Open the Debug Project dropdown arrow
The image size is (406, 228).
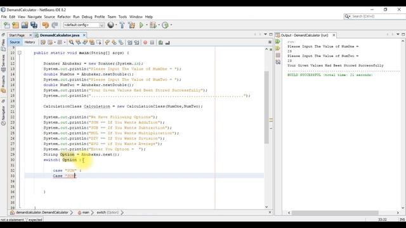pyautogui.click(x=159, y=25)
